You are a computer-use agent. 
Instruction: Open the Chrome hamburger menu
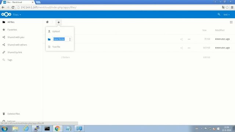click(232, 7)
